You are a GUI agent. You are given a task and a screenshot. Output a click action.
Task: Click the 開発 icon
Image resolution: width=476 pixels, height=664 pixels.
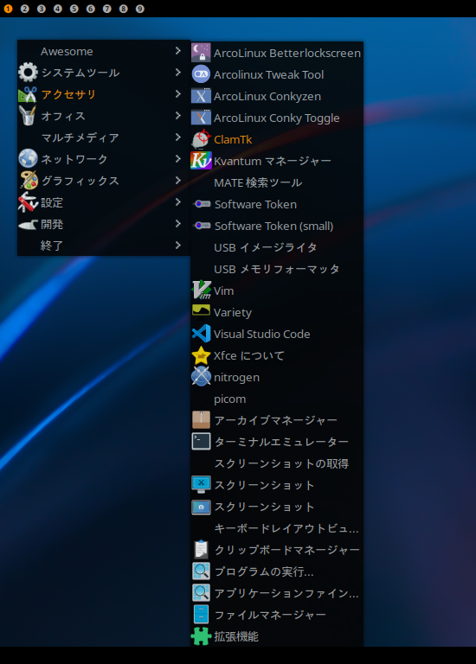[28, 225]
